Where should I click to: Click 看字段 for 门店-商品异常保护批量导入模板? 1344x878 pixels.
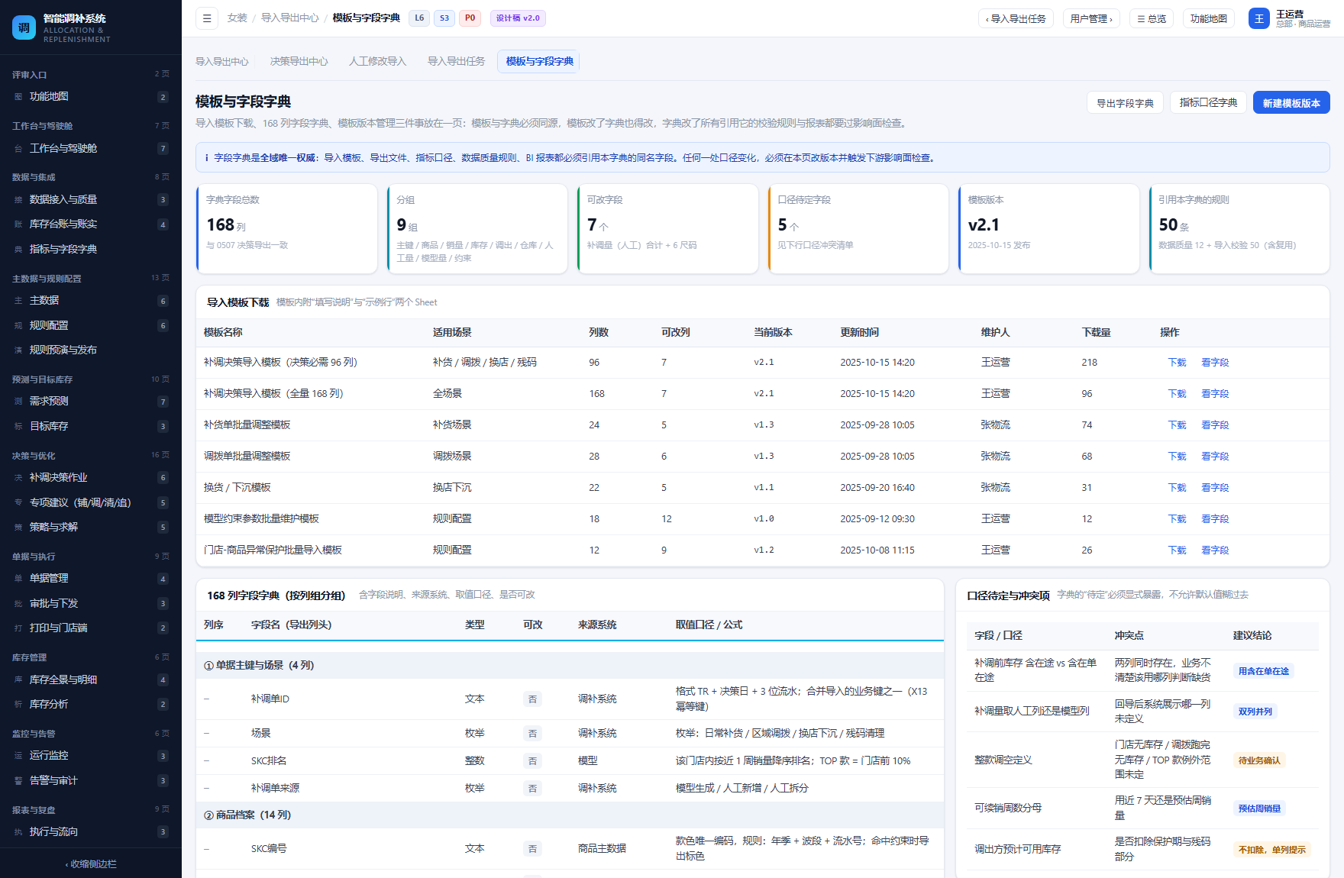(1215, 550)
